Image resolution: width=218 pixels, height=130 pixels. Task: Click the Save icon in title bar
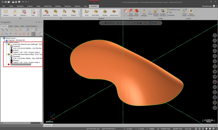pos(6,2)
